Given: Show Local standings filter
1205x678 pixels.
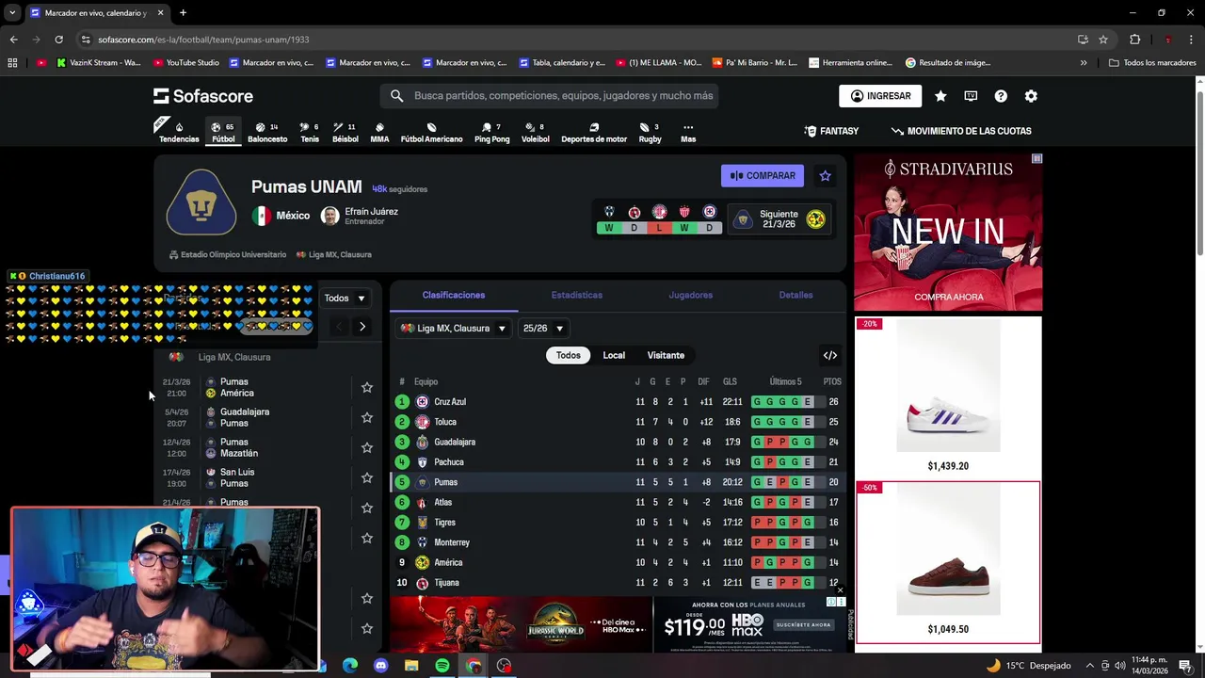Looking at the screenshot, I should (614, 355).
